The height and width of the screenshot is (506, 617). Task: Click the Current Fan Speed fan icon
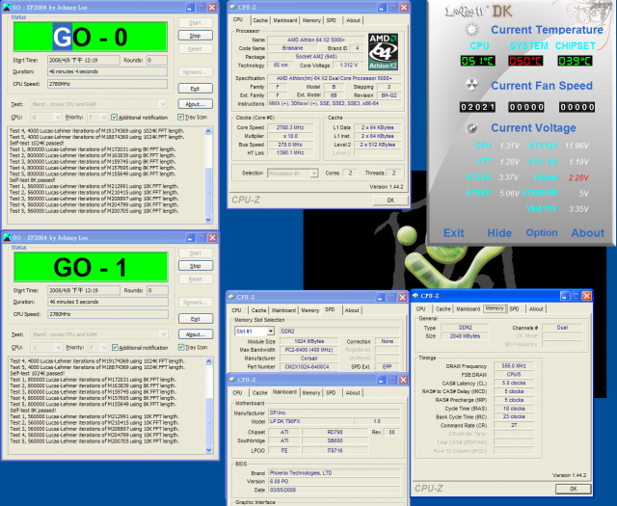[x=471, y=85]
